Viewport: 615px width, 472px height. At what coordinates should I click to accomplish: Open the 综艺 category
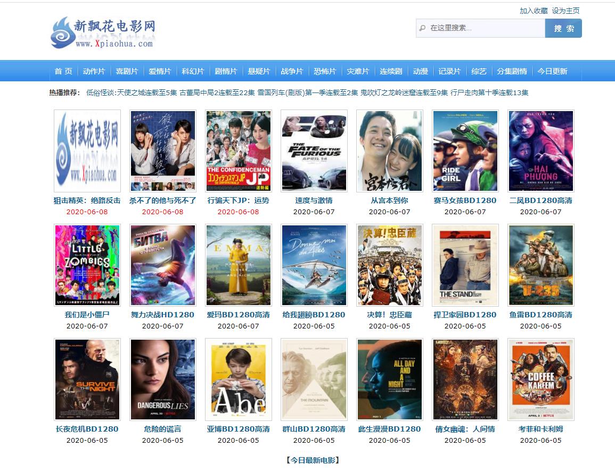tap(479, 71)
